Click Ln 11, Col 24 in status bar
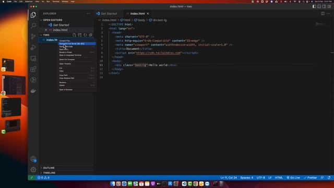This screenshot has width=334, height=188. [229, 178]
